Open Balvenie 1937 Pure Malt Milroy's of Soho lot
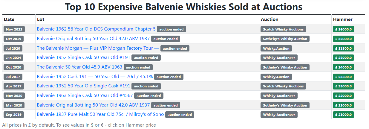Image resolution: width=369 pixels, height=129 pixels. click(100, 114)
